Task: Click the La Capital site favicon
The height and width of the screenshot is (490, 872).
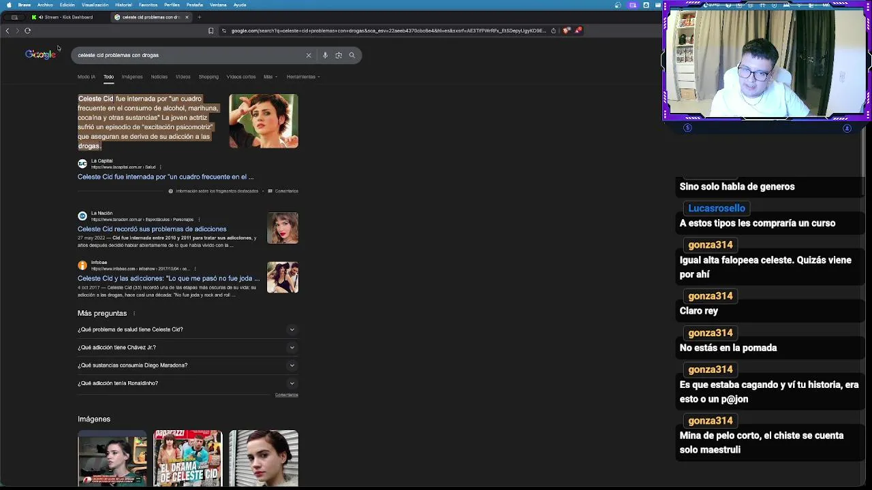Action: (82, 163)
